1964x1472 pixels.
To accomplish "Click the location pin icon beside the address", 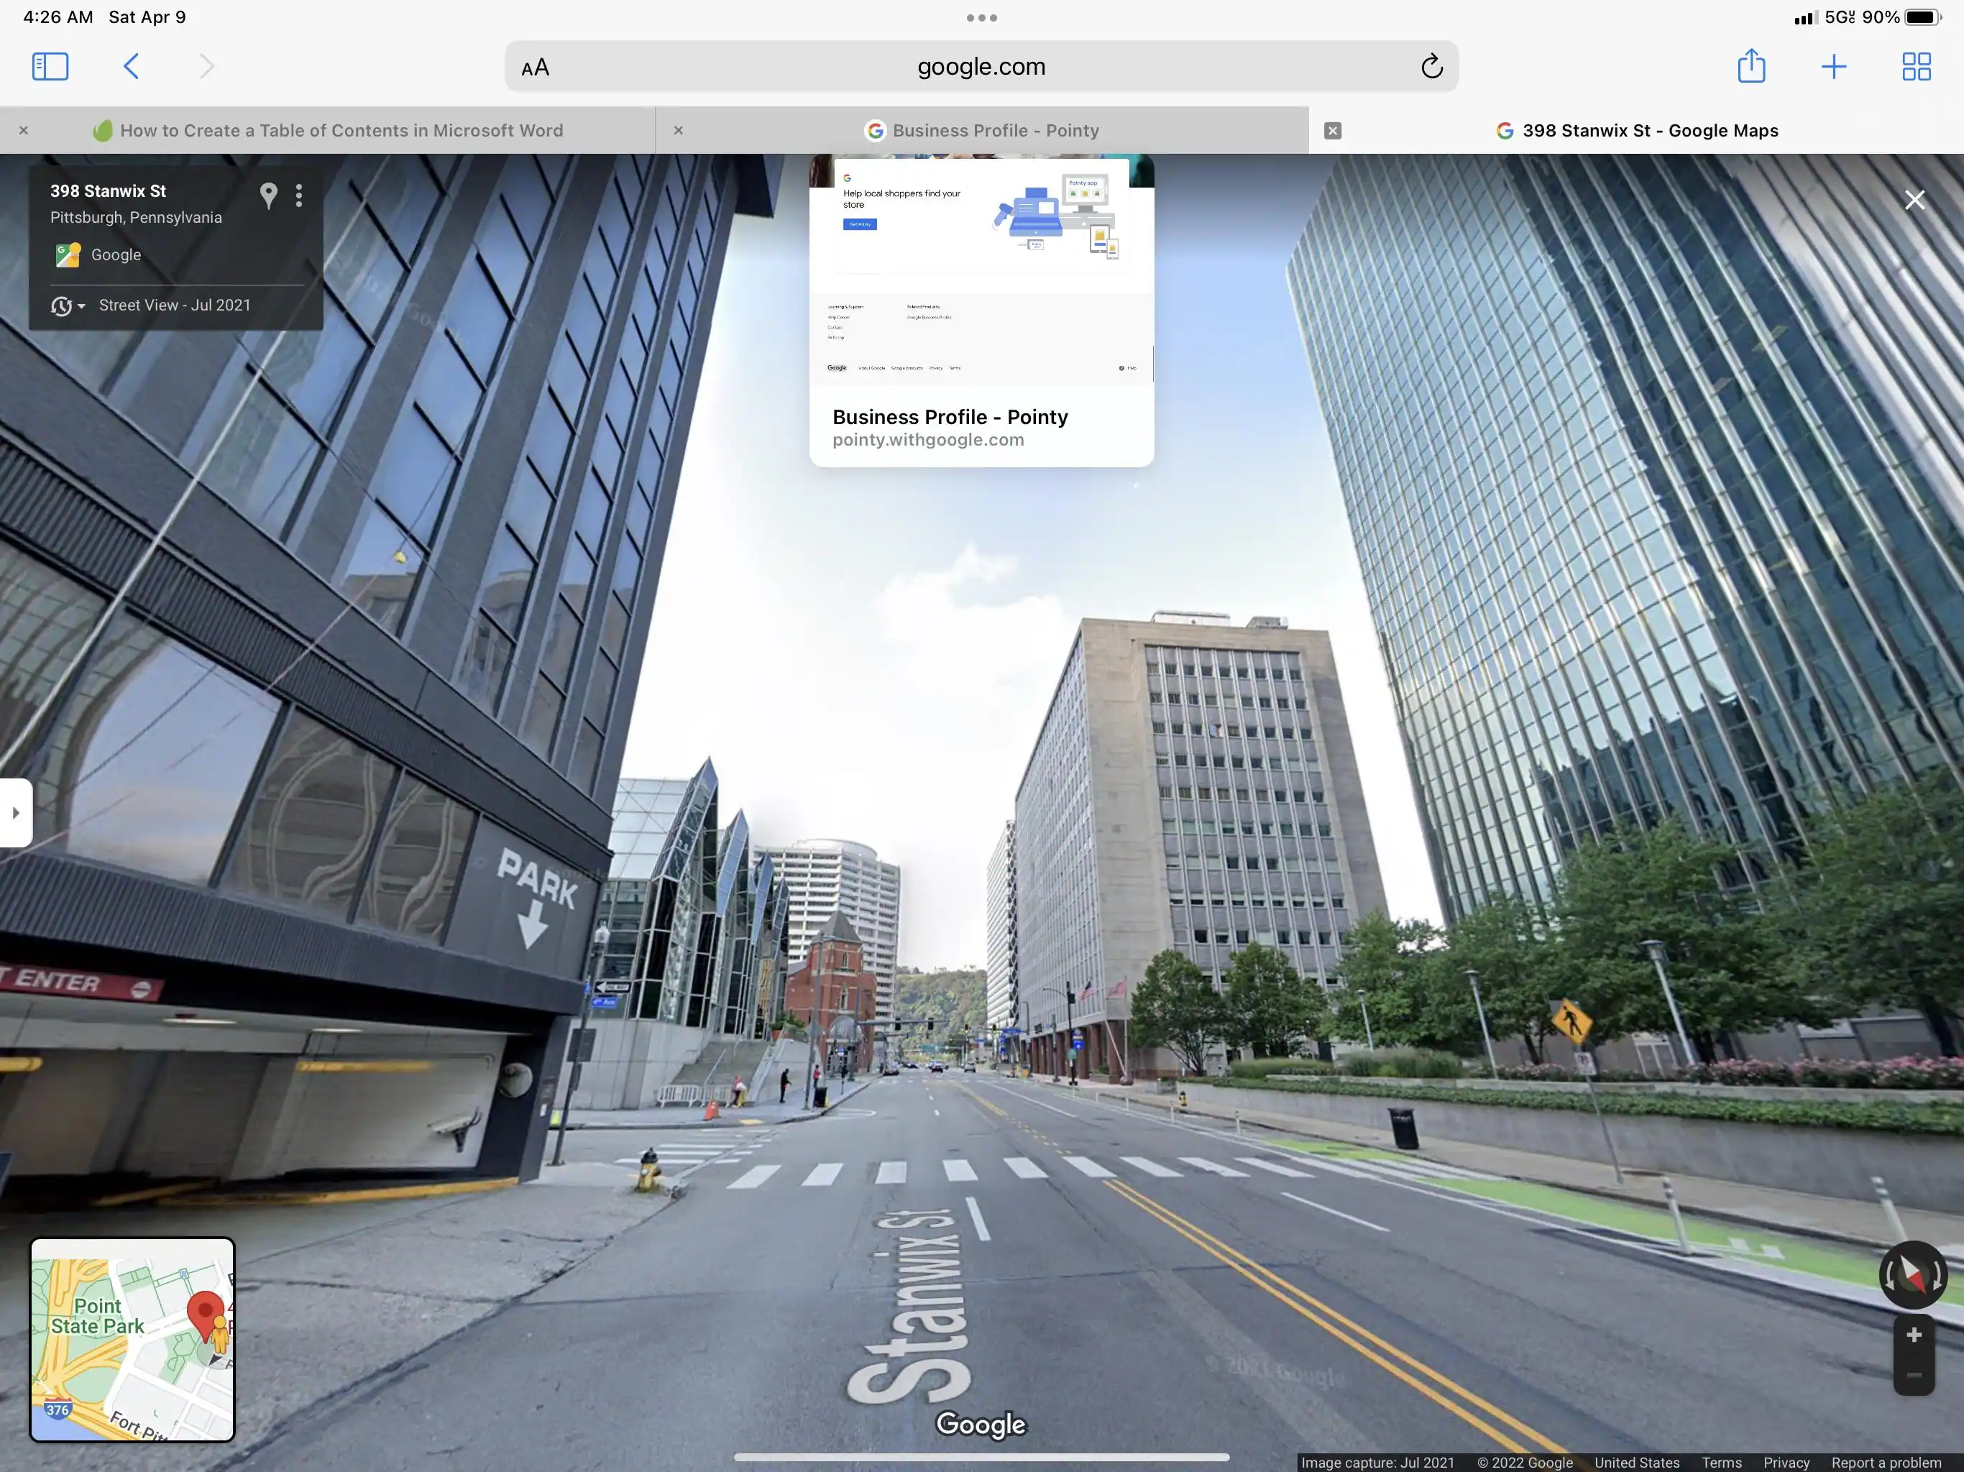I will tap(268, 195).
